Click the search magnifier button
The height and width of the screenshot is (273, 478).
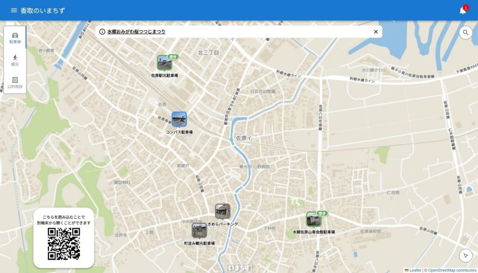465,32
